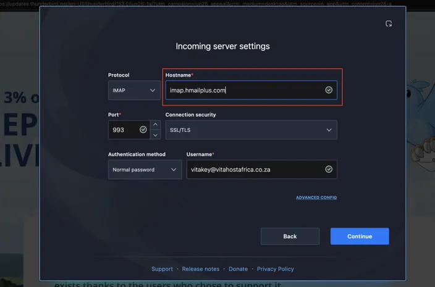Open the Release notes link

pos(201,269)
